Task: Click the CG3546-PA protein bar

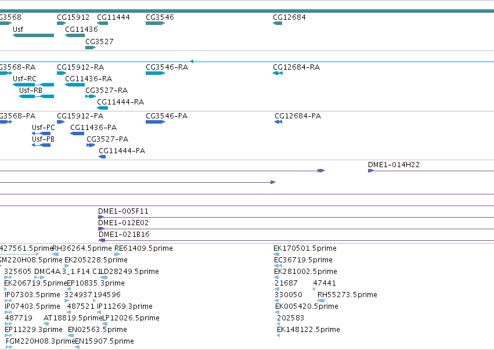Action: click(156, 122)
